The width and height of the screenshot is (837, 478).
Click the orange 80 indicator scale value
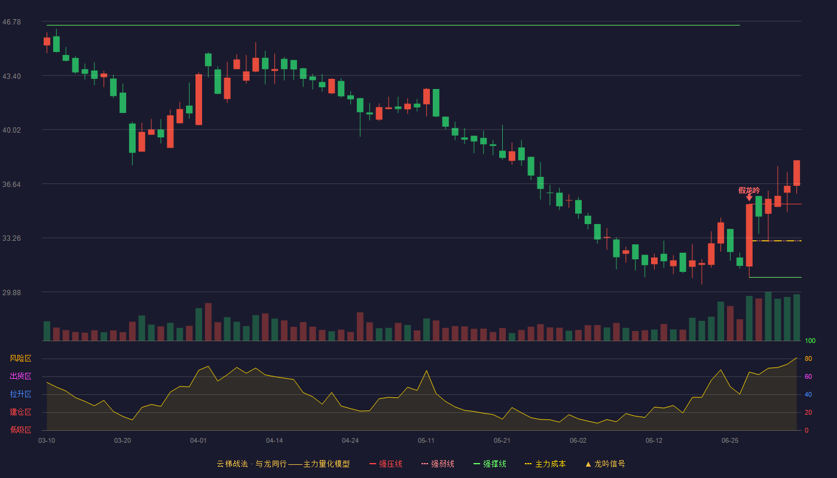pyautogui.click(x=808, y=358)
